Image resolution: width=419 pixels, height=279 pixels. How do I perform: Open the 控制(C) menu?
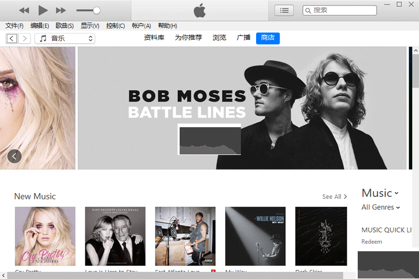click(x=115, y=26)
